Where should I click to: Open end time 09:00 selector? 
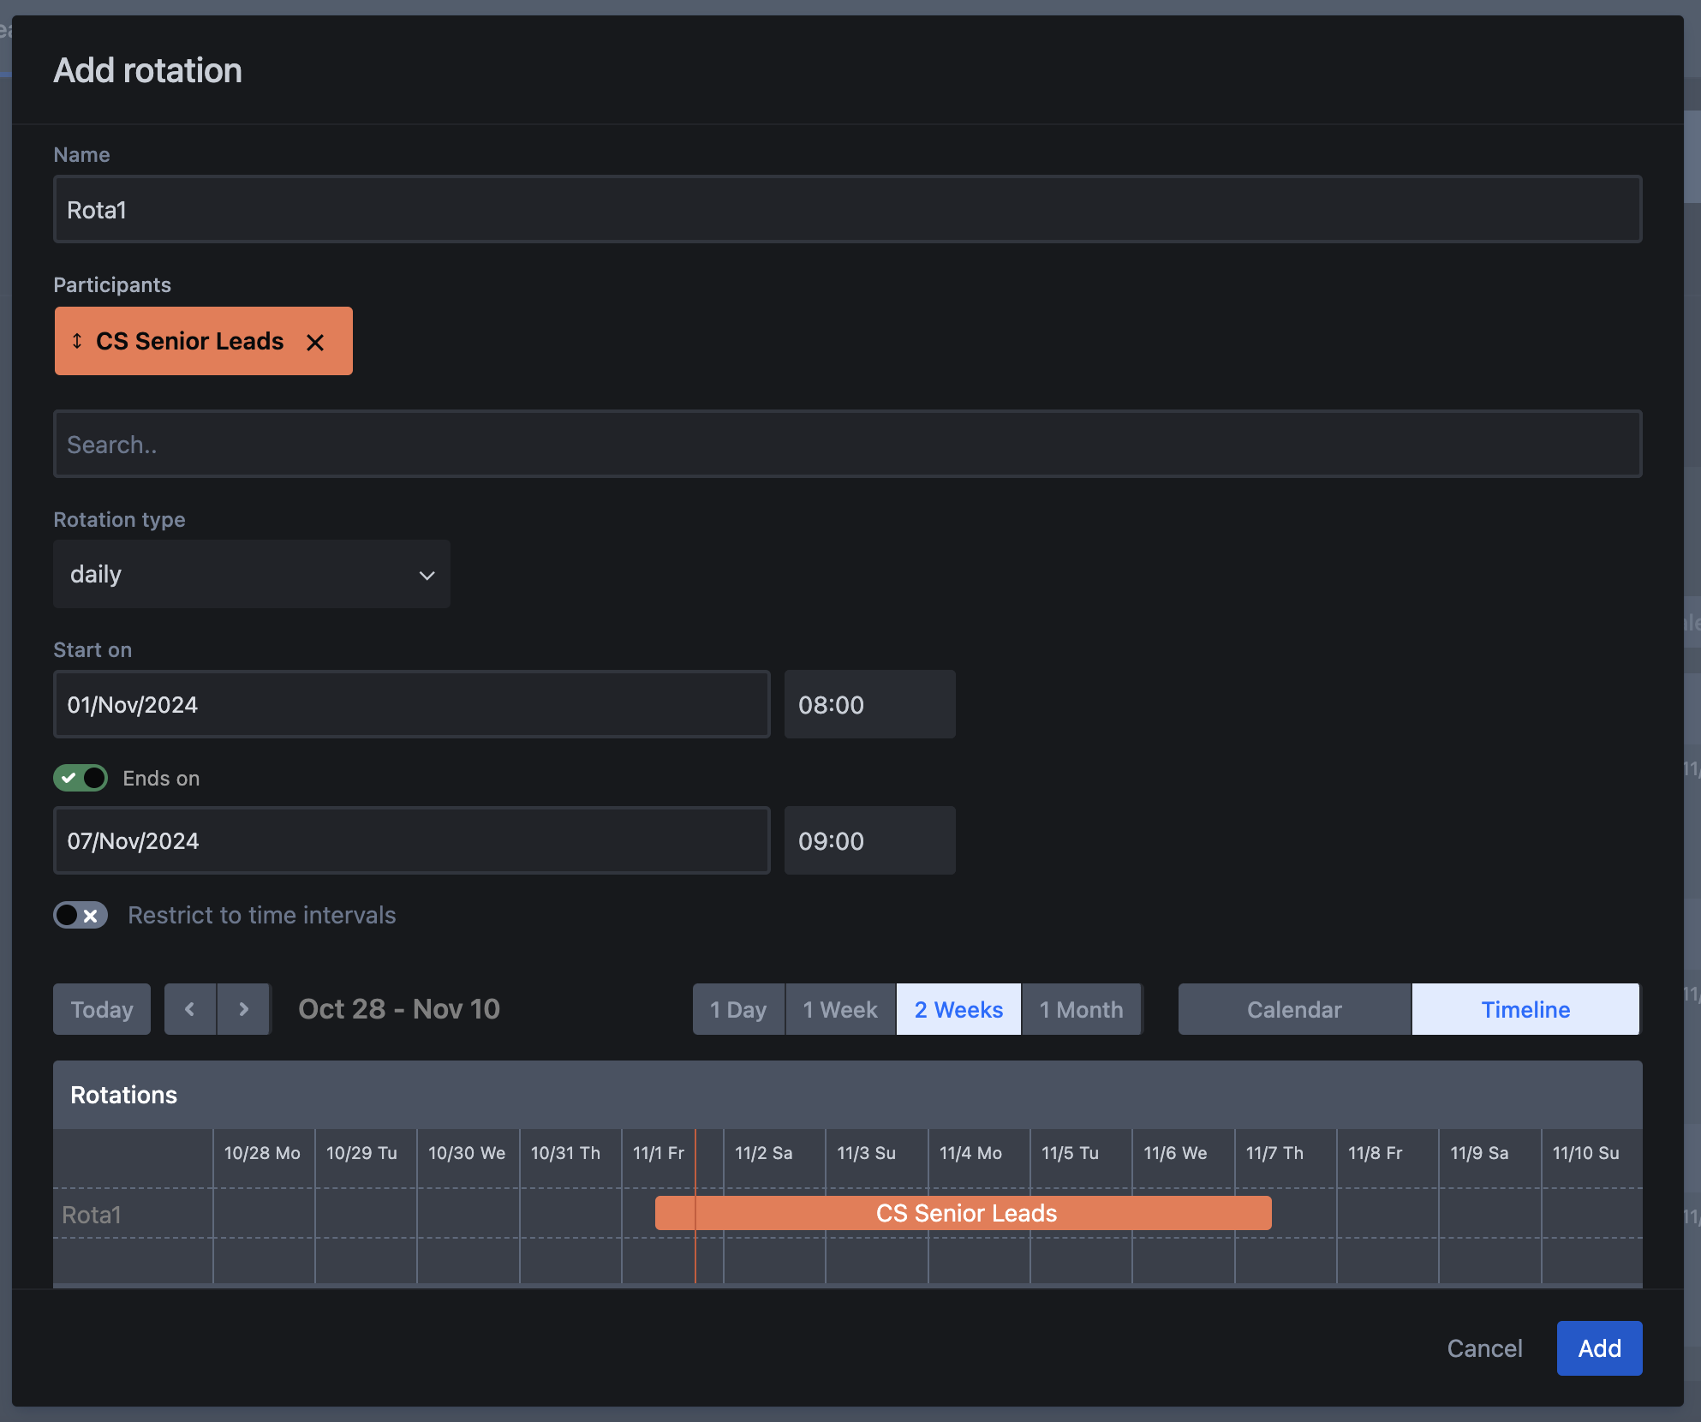869,840
